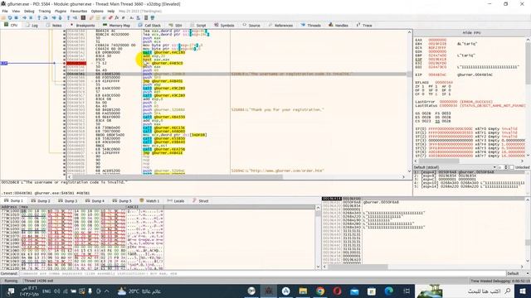531x298 pixels.
Task: Switch to the Breakpoints tab
Action: point(83,26)
